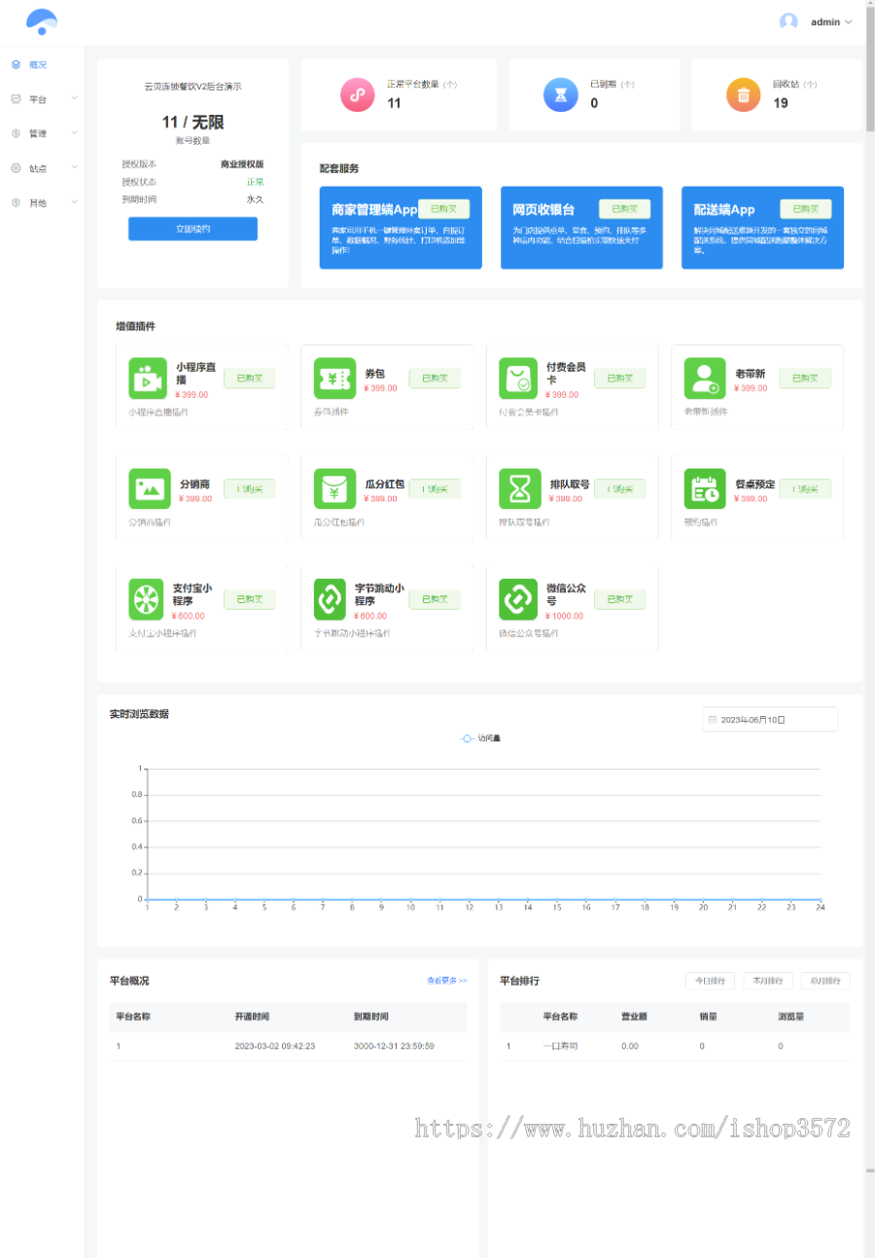The width and height of the screenshot is (875, 1258).
Task: Click 已购买 on 付费会员卡 plugin
Action: pos(619,377)
